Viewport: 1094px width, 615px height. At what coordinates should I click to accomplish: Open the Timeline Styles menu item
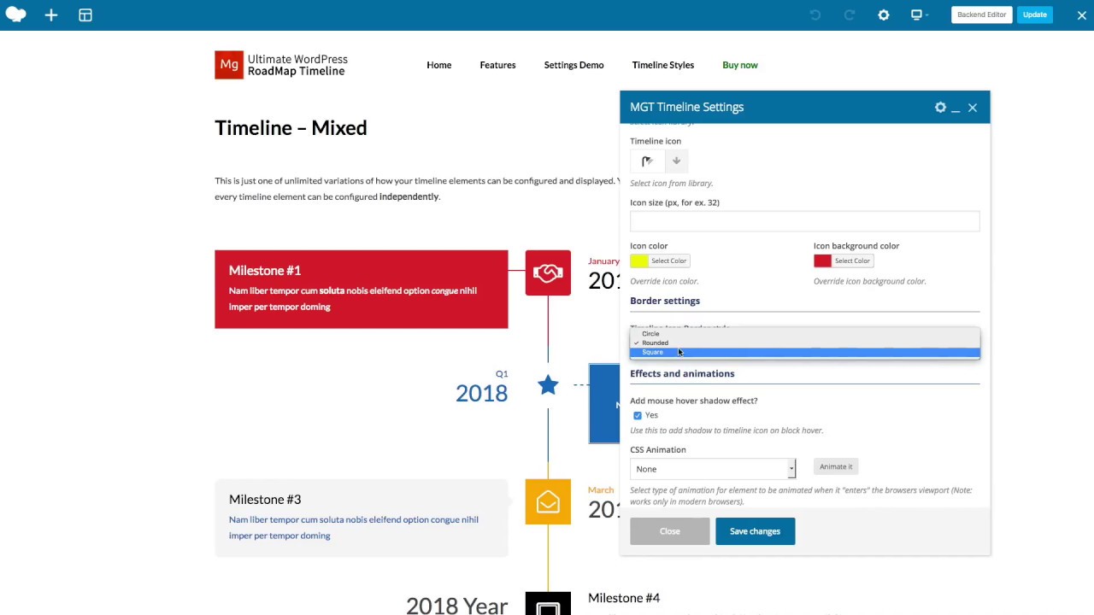(x=662, y=65)
